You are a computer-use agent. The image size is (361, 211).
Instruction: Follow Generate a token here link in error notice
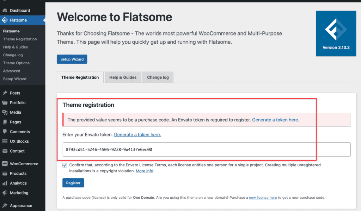point(275,120)
